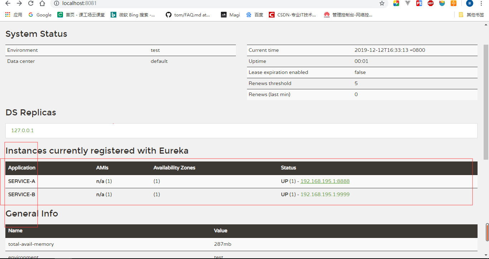Click the Name header in General Info table
The width and height of the screenshot is (489, 259).
tap(15, 230)
